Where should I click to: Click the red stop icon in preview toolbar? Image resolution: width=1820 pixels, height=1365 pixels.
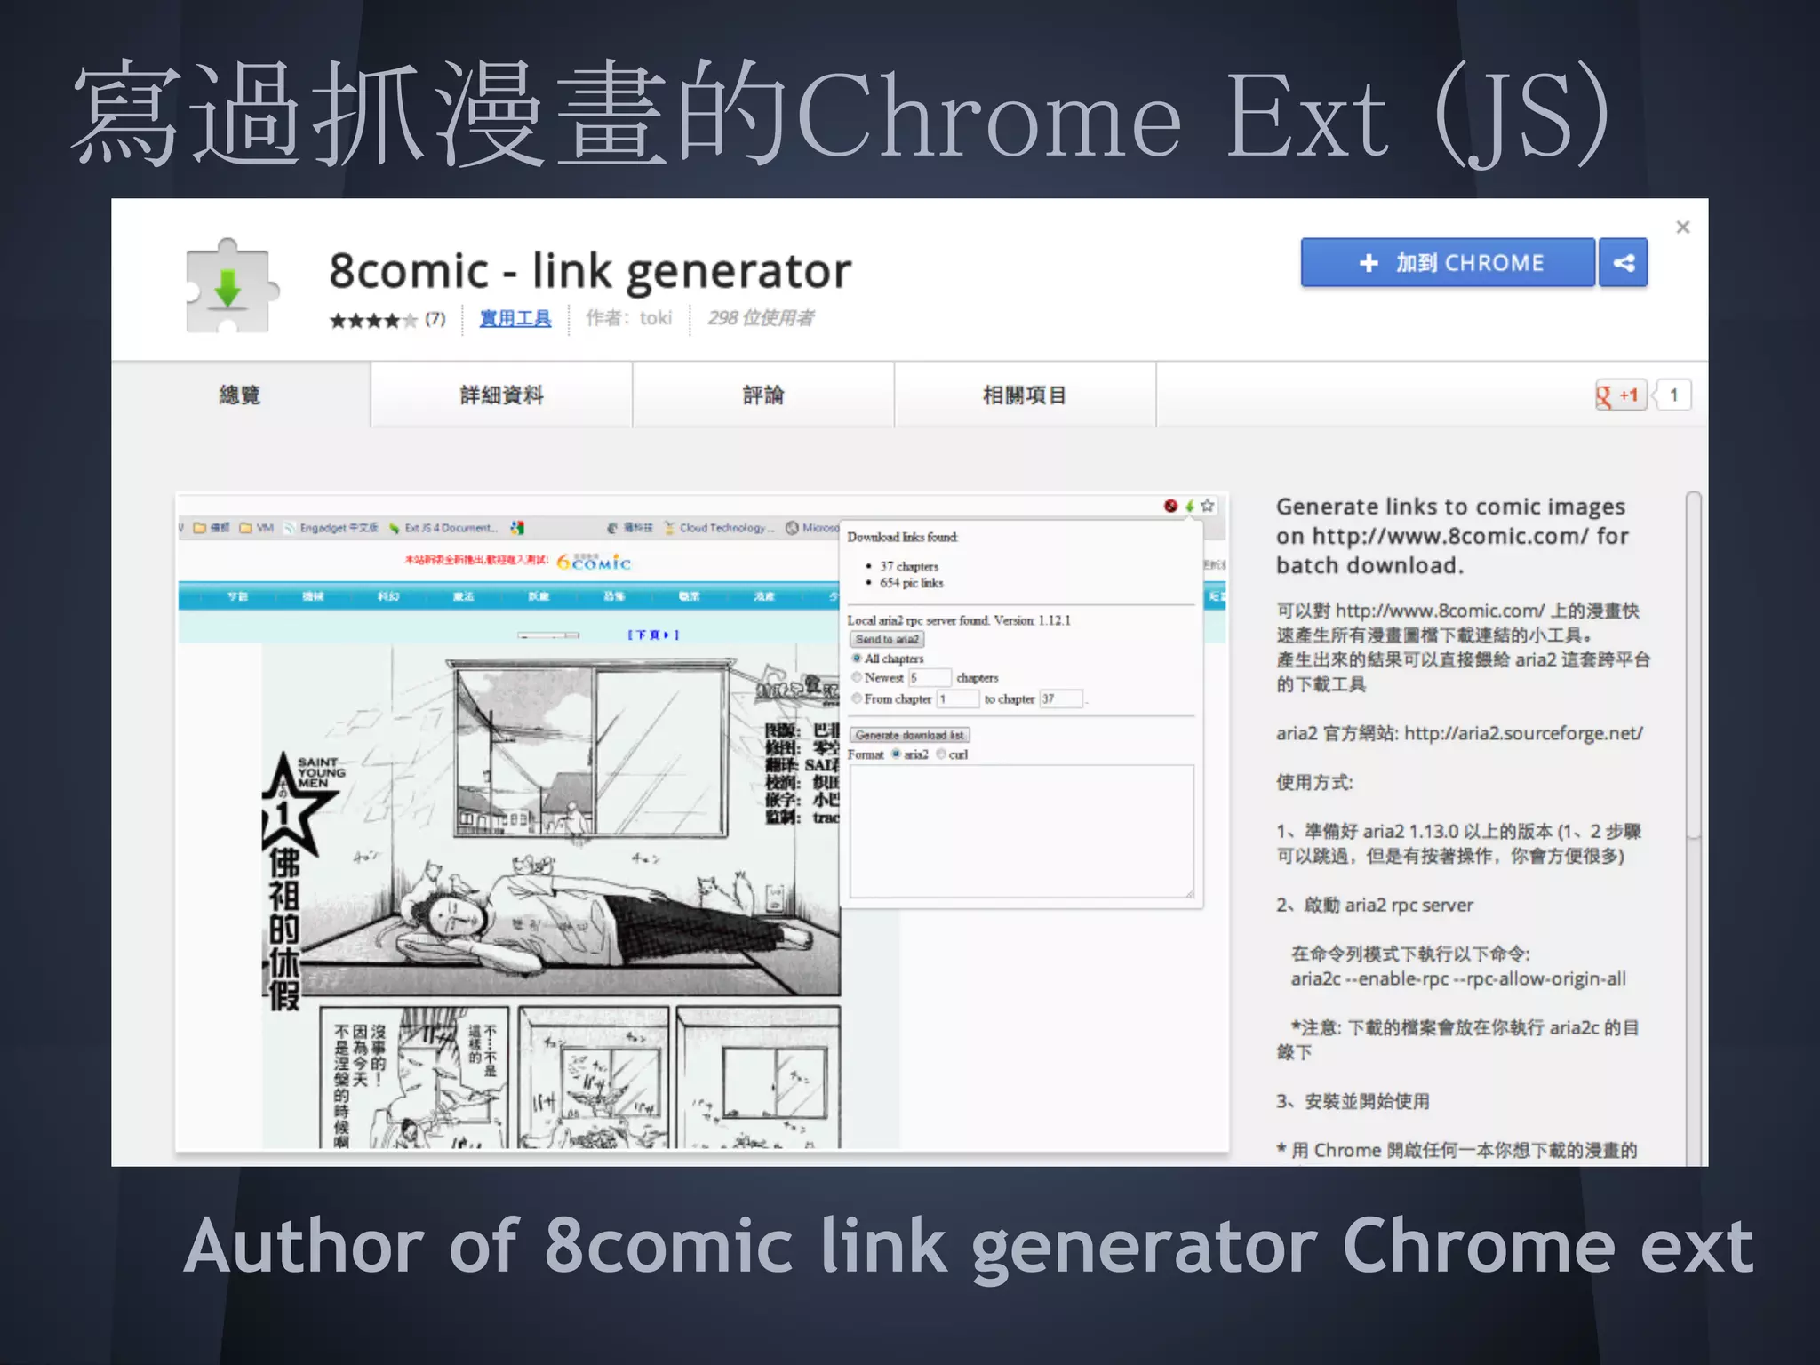[x=1170, y=506]
